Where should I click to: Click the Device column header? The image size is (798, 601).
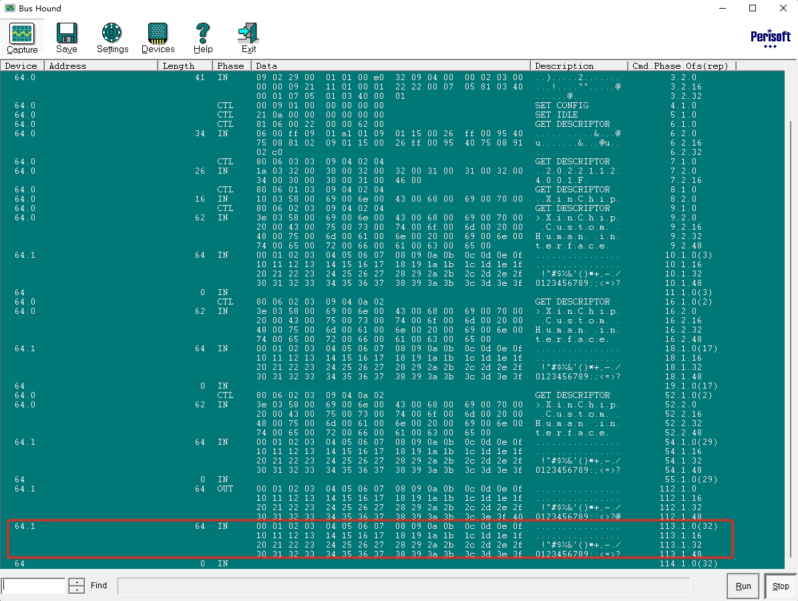click(22, 65)
